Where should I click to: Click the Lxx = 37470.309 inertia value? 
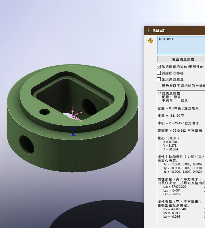click(x=175, y=187)
